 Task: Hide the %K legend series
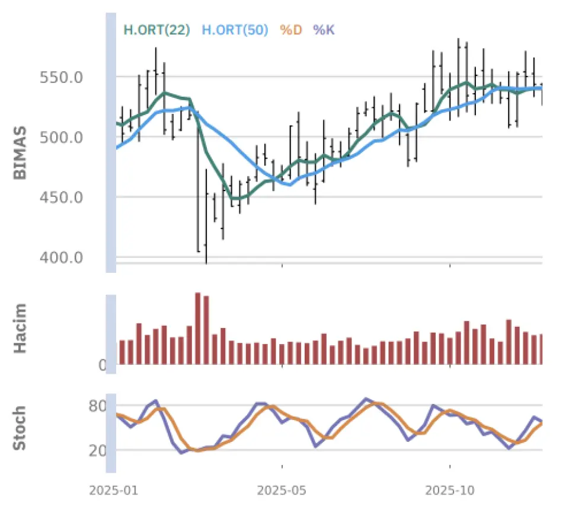pyautogui.click(x=324, y=30)
